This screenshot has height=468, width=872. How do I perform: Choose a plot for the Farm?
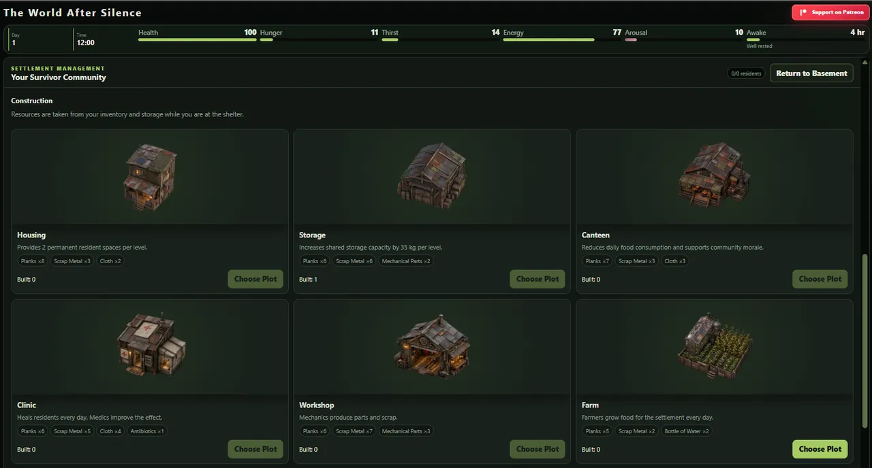pyautogui.click(x=820, y=449)
